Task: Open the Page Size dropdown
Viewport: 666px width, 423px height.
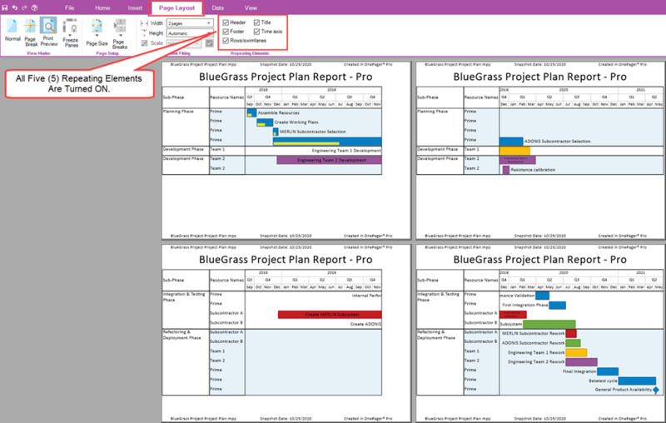Action: [97, 32]
